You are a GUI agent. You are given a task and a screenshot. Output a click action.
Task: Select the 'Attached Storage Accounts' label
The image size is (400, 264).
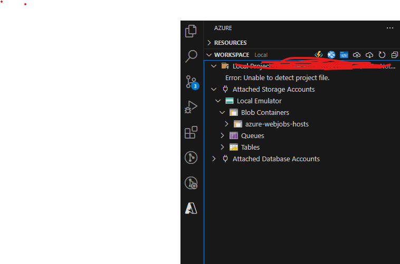273,89
